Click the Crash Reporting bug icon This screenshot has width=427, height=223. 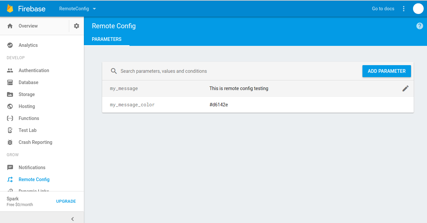(x=10, y=142)
